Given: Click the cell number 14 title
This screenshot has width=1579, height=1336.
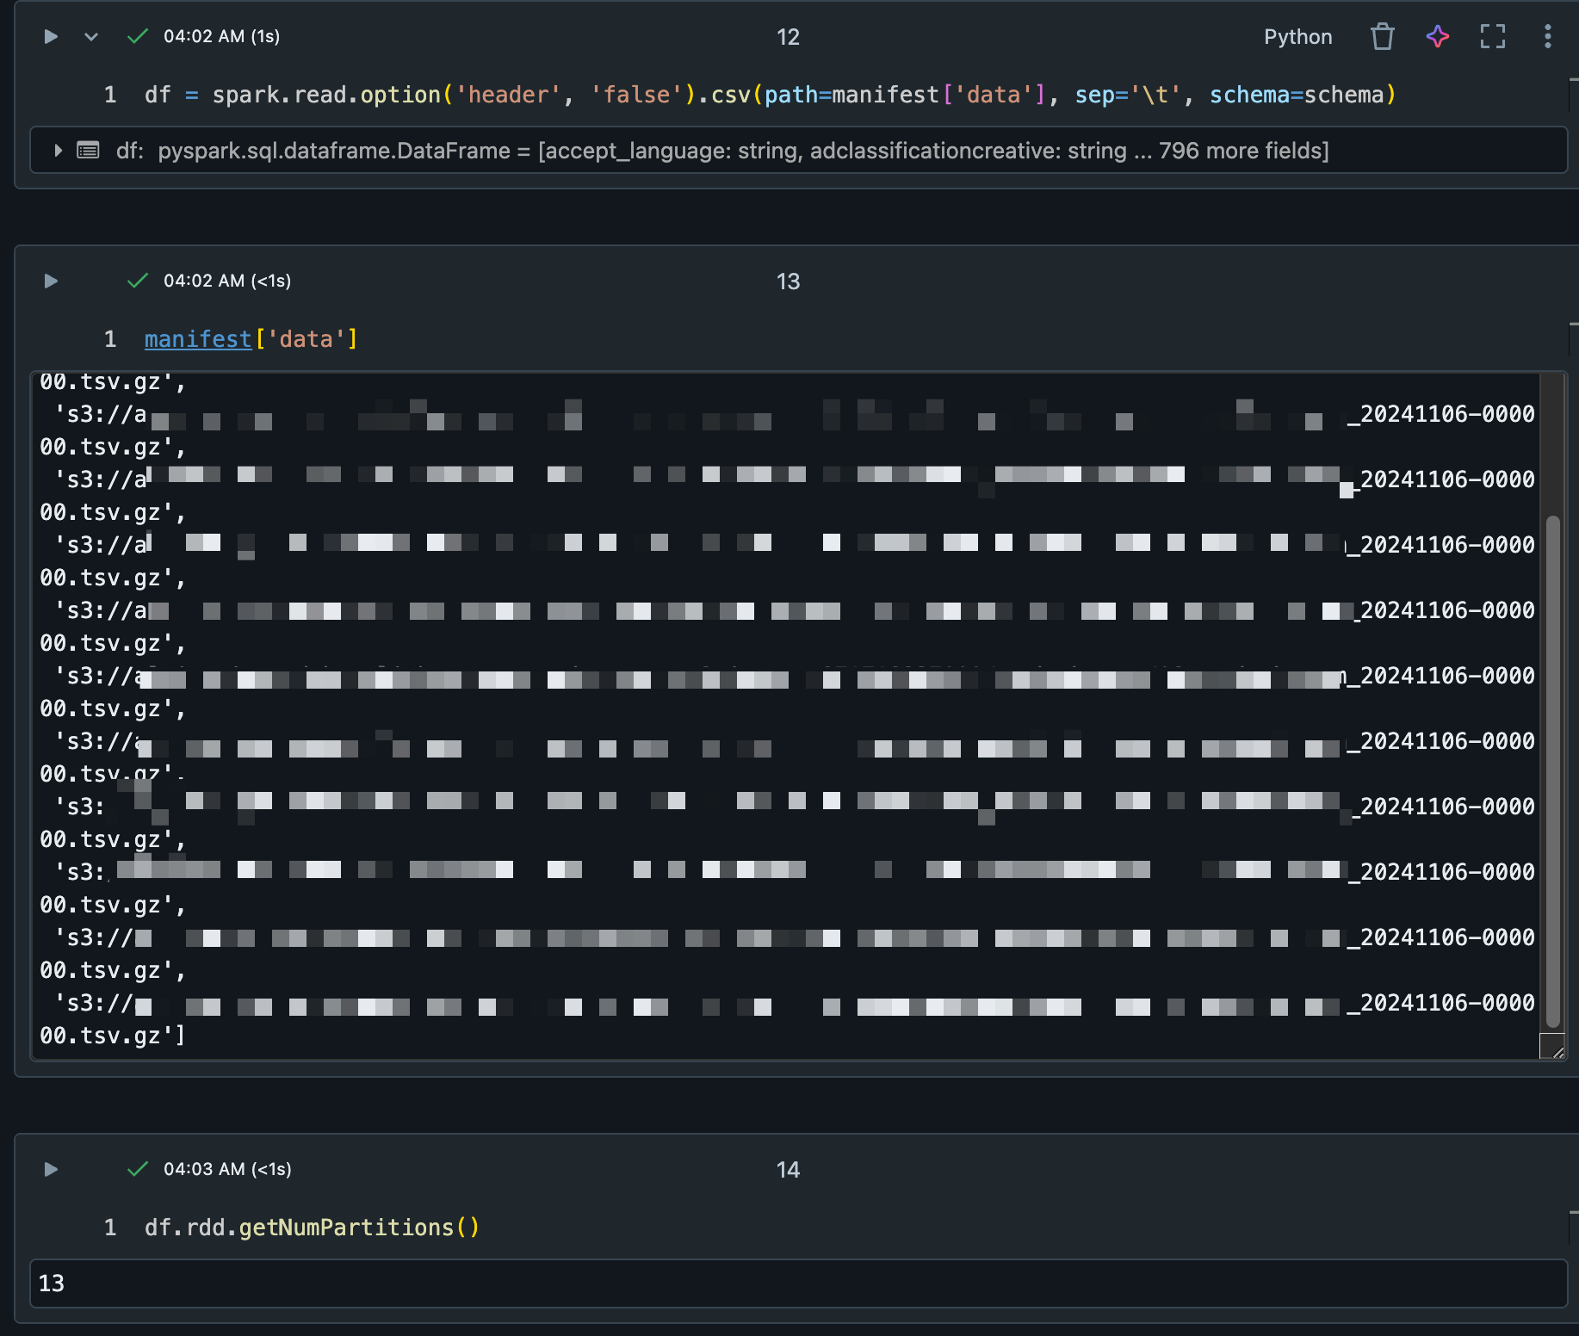Looking at the screenshot, I should (x=788, y=1170).
